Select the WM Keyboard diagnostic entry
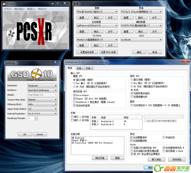191x173 pixels. (78, 138)
